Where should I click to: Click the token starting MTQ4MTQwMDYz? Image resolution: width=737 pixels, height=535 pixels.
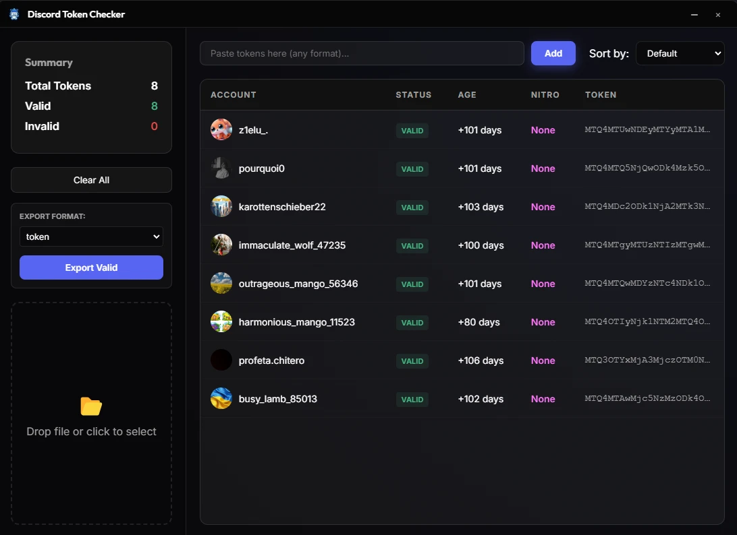pyautogui.click(x=647, y=284)
